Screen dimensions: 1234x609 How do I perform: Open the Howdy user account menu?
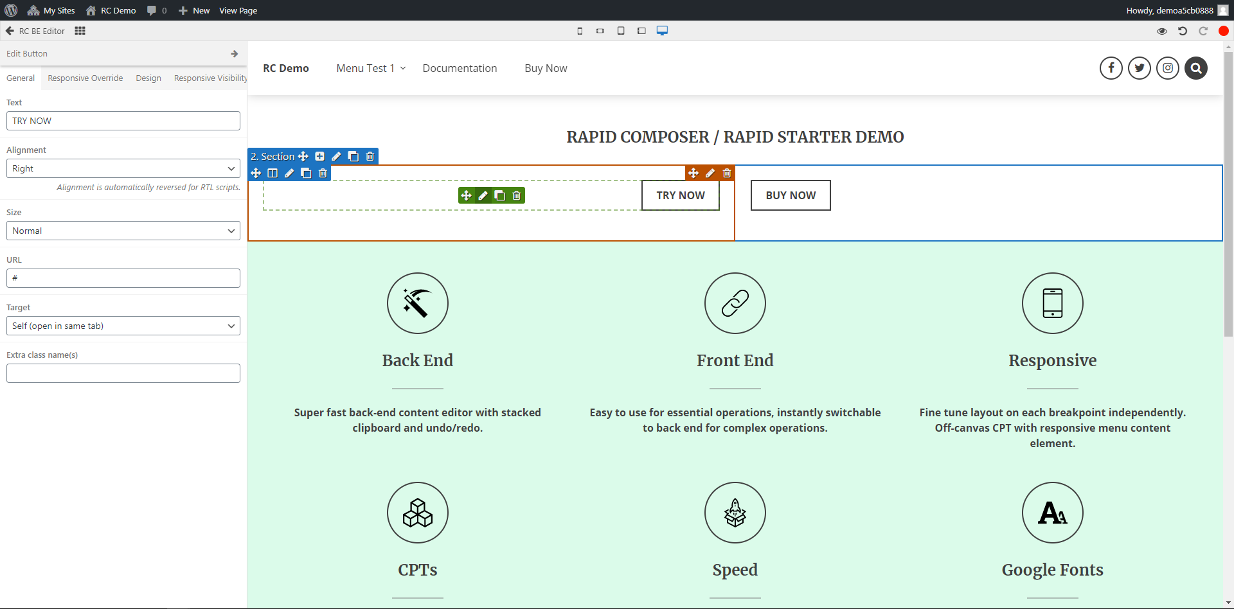point(1177,10)
